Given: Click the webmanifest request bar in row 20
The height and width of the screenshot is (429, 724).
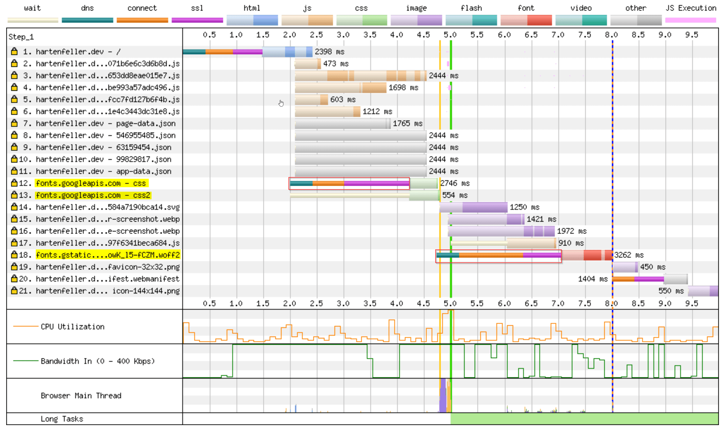Looking at the screenshot, I should [x=649, y=279].
